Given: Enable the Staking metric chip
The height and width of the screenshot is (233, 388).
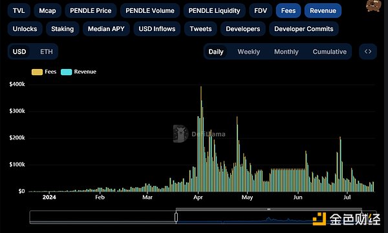Looking at the screenshot, I should tap(62, 29).
